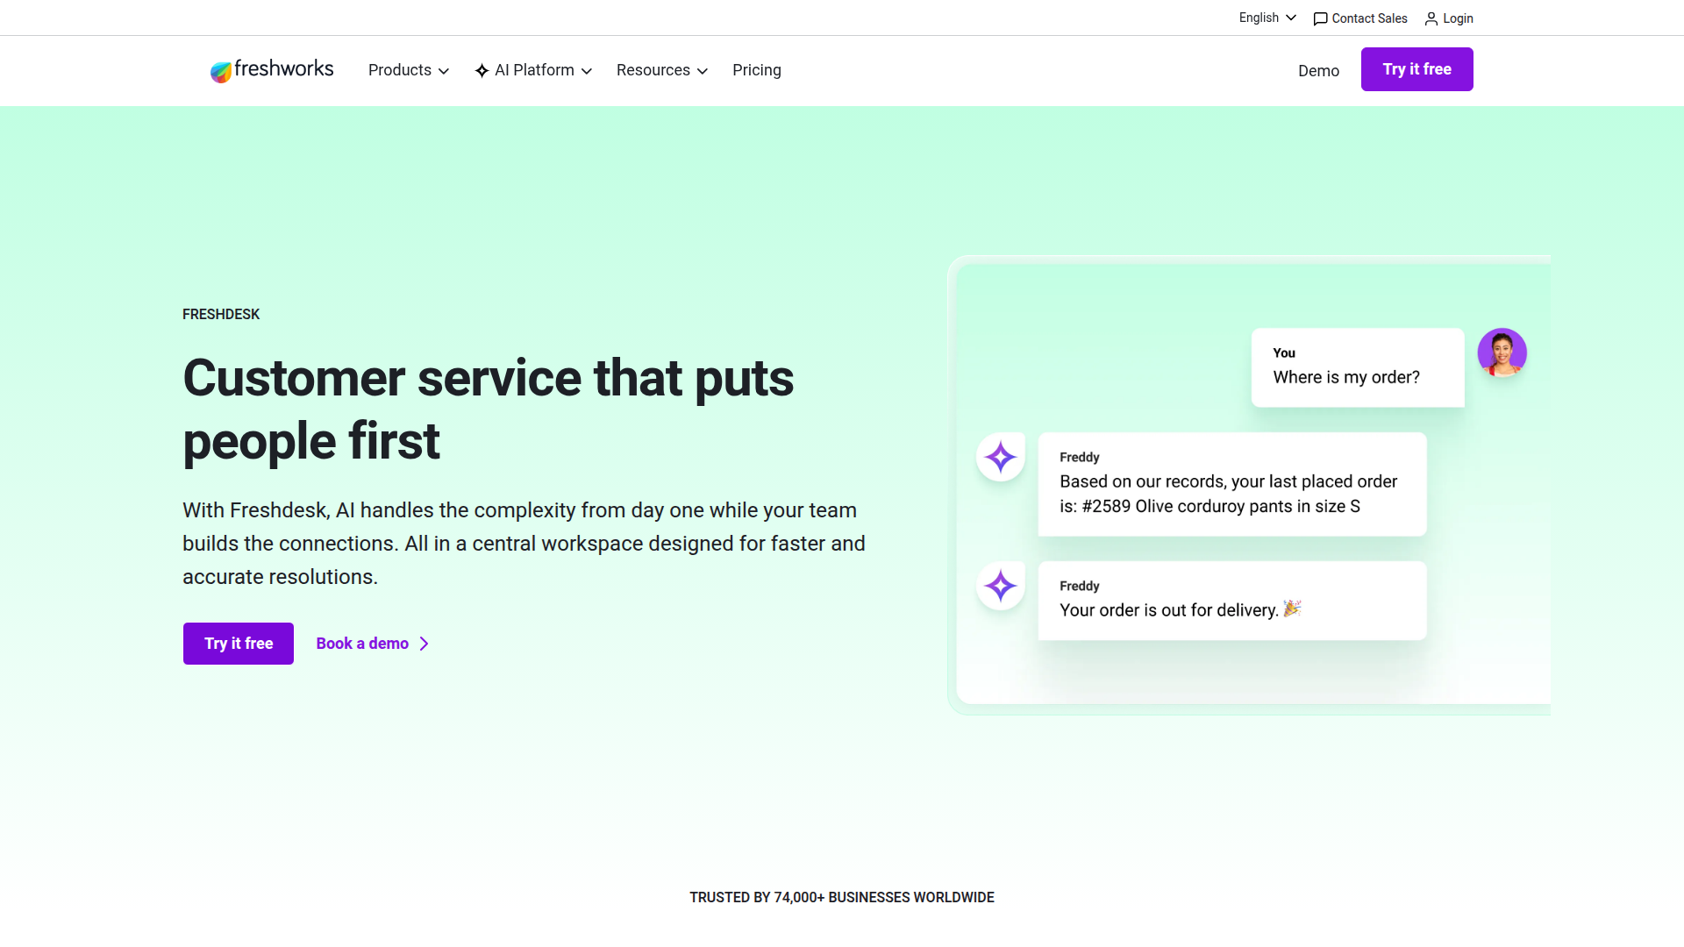Click the 'Customer service that puts people first' headline

pyautogui.click(x=488, y=409)
